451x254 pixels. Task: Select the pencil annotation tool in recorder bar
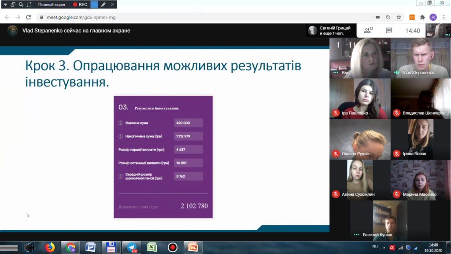tap(104, 4)
